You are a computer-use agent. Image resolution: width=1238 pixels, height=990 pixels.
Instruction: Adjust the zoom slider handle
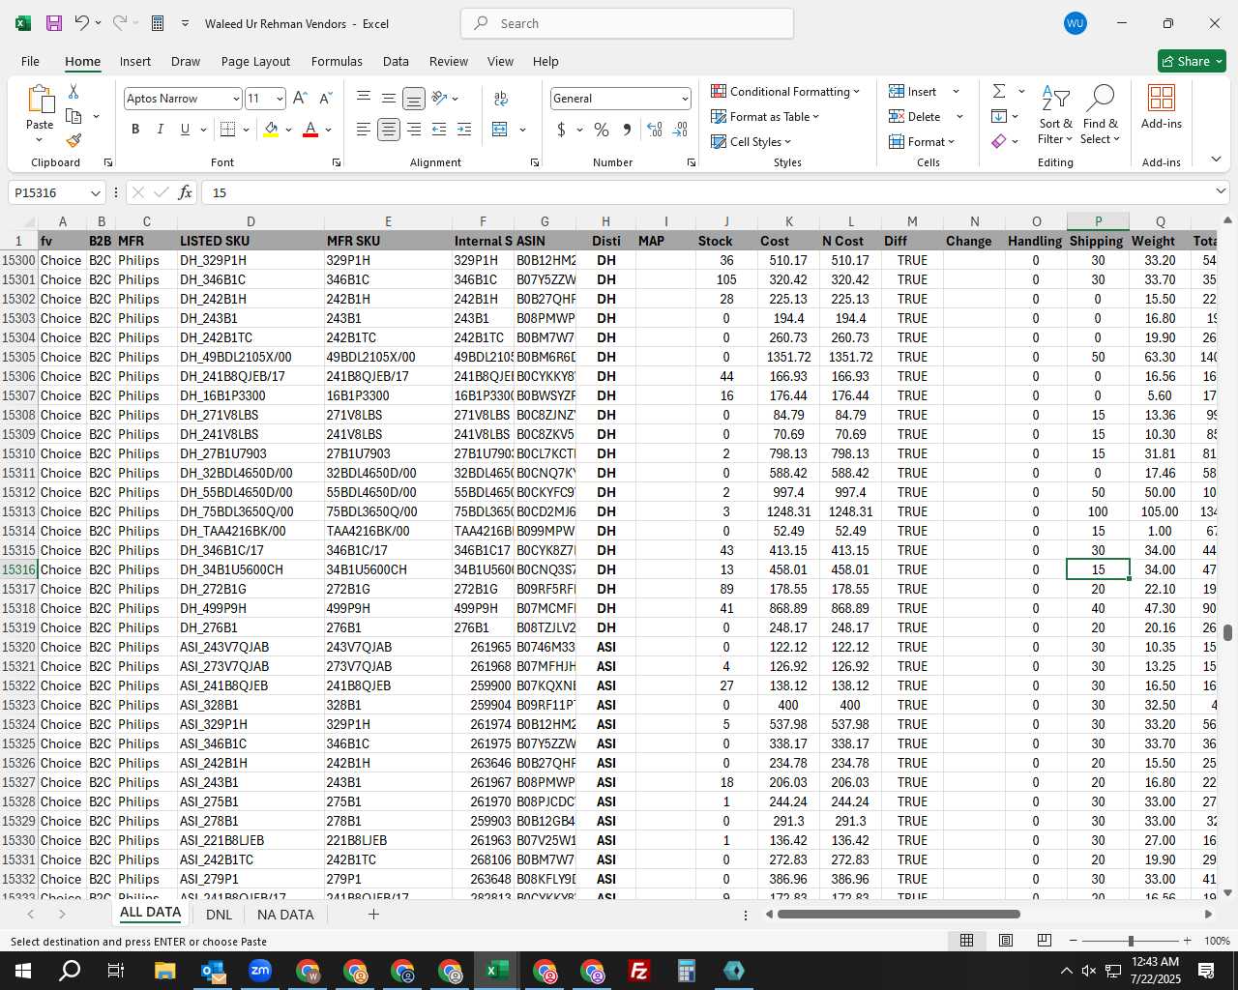[x=1131, y=941]
